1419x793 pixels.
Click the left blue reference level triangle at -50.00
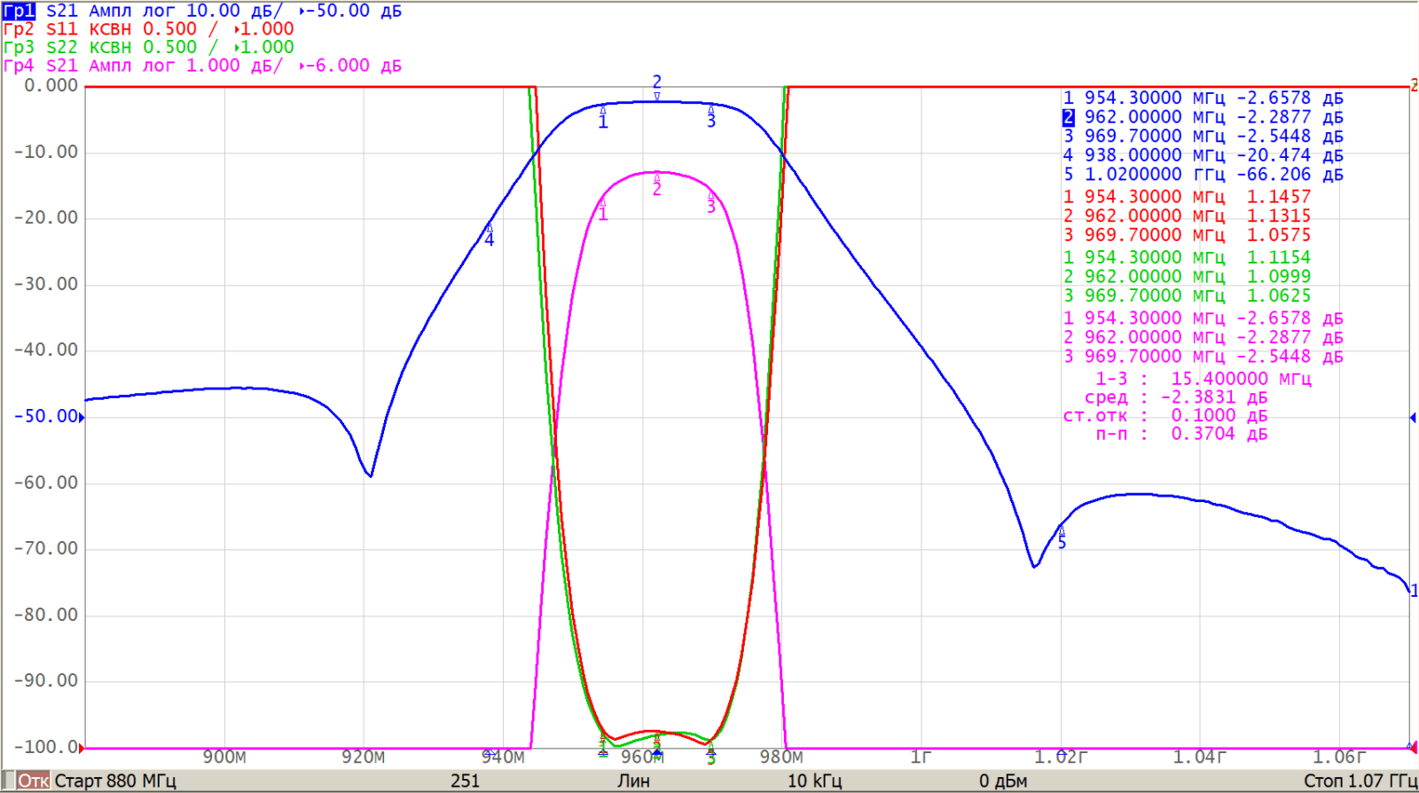(82, 417)
